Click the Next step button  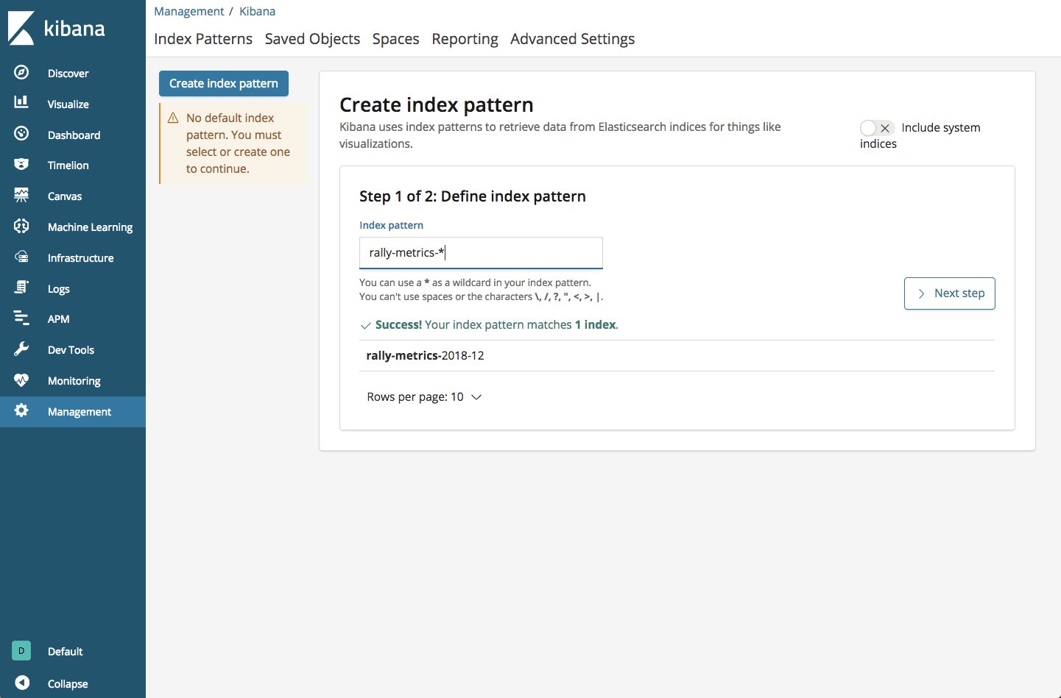[x=949, y=293]
